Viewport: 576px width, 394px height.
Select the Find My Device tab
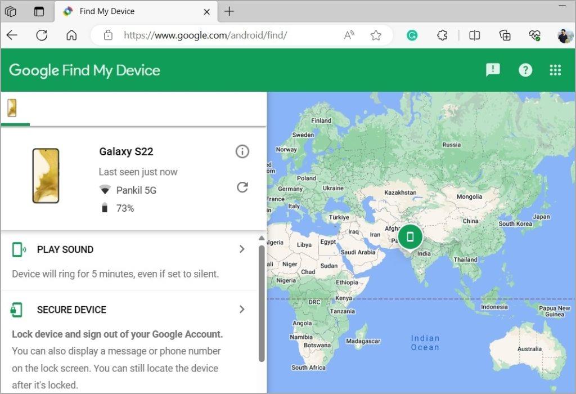click(136, 11)
